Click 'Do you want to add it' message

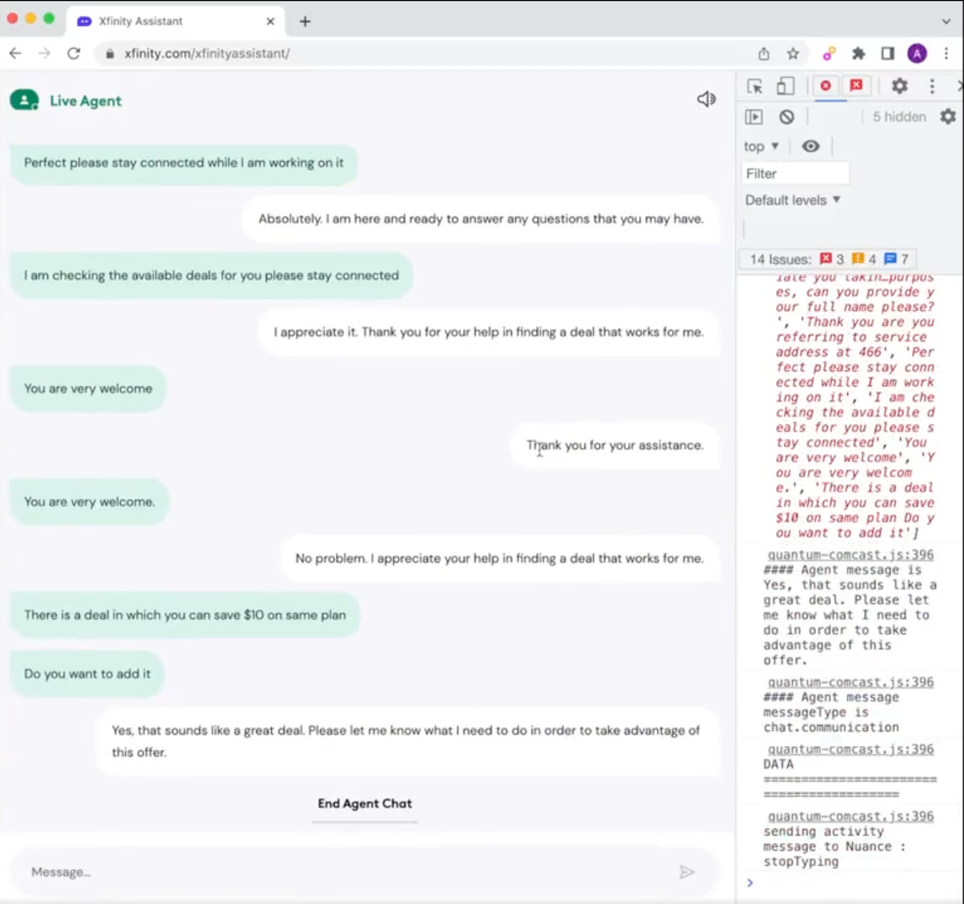click(x=87, y=673)
